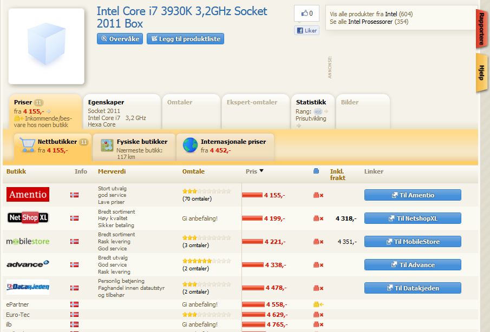Open the Amentio store logo
The image size is (490, 332).
pyautogui.click(x=28, y=195)
